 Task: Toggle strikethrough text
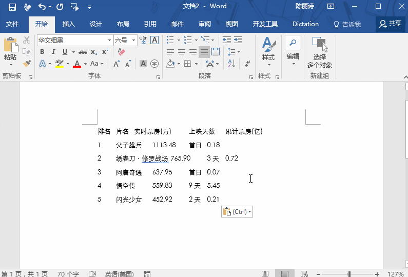(x=83, y=52)
